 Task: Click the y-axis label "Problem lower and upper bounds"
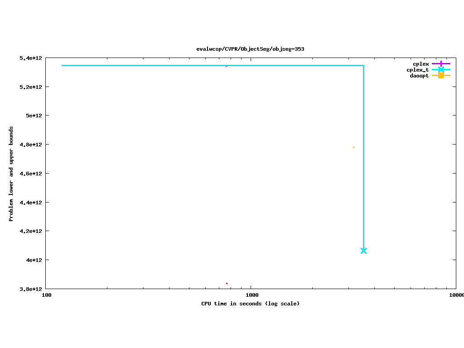pos(11,174)
